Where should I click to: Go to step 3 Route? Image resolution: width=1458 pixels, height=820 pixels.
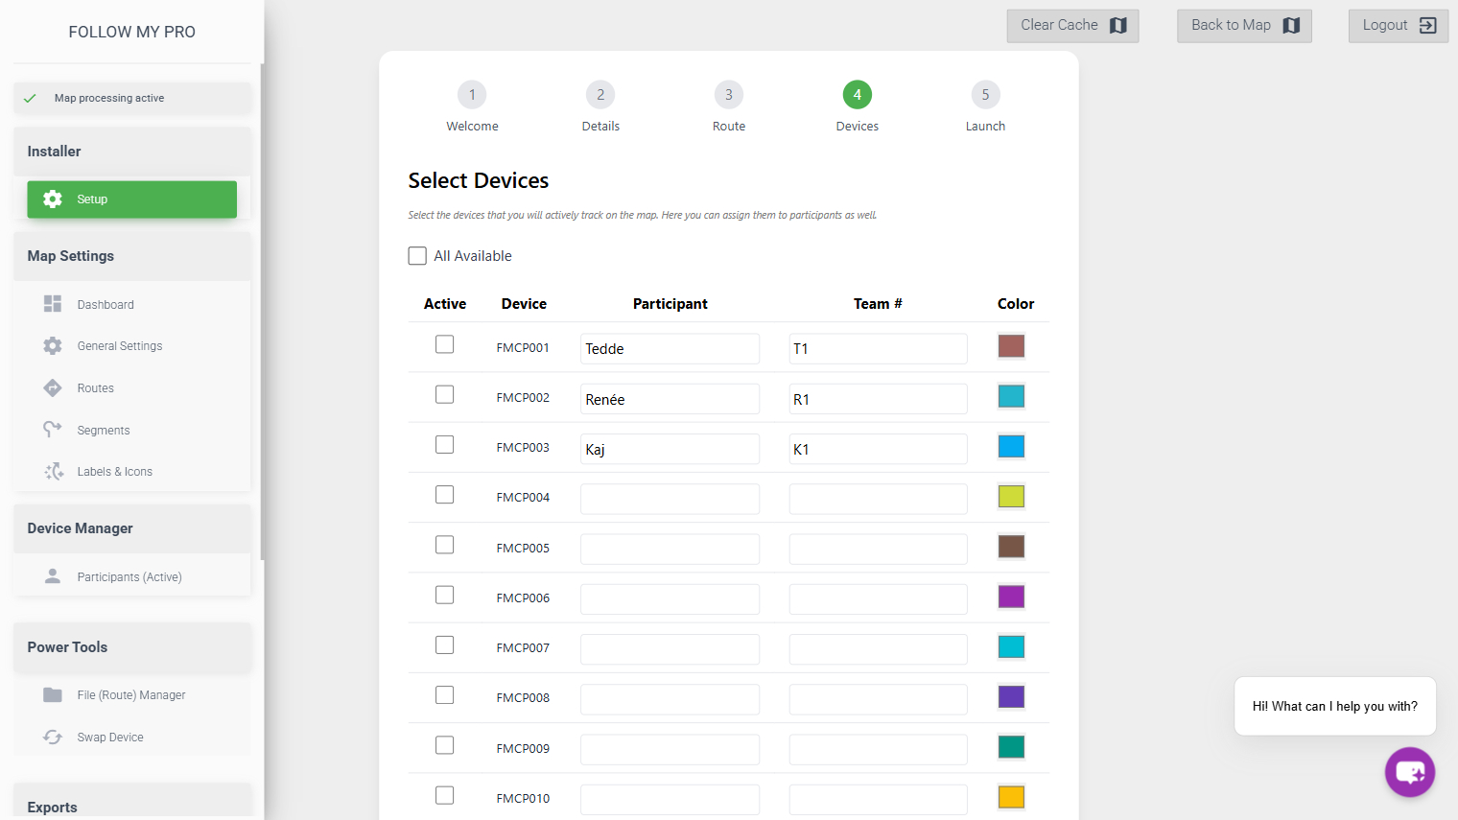click(728, 95)
